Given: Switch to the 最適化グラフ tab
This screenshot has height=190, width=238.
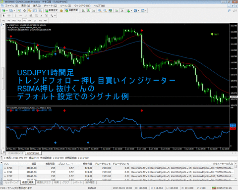Looking at the screenshot, I should [44, 183].
